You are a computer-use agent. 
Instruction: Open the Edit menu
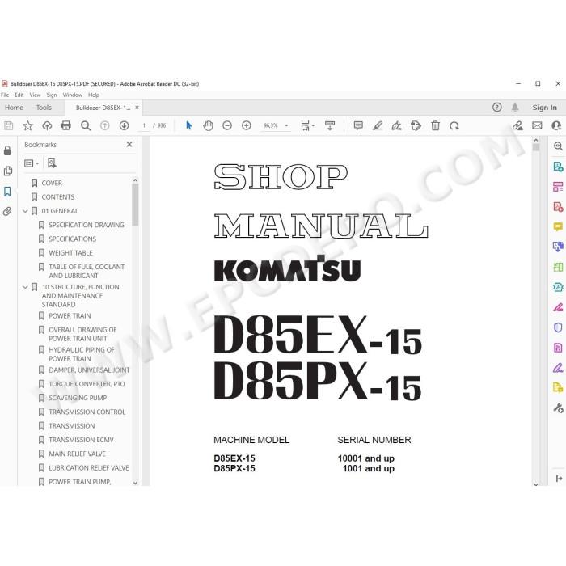(x=19, y=95)
